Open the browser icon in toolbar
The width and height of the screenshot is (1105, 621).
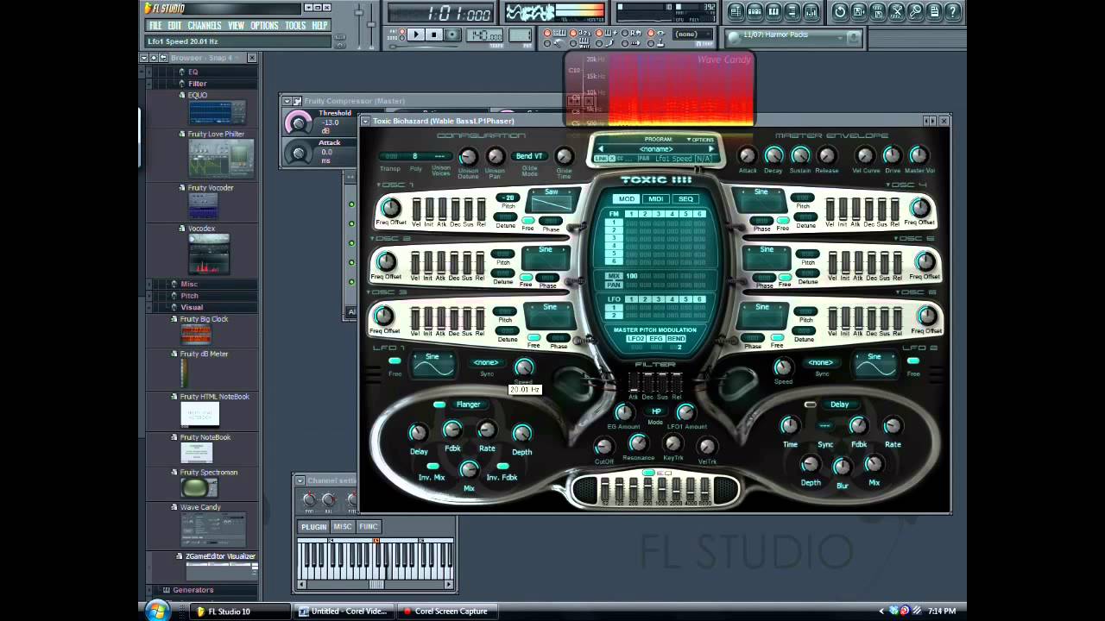point(792,11)
